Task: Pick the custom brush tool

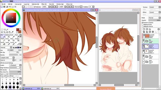Action: pos(8,43)
